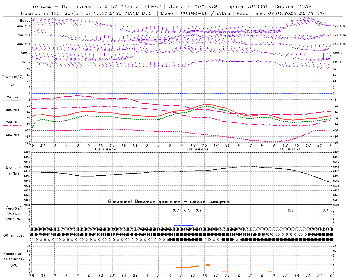
Task: Click the 0.3 precipitation value
Action: click(176, 210)
